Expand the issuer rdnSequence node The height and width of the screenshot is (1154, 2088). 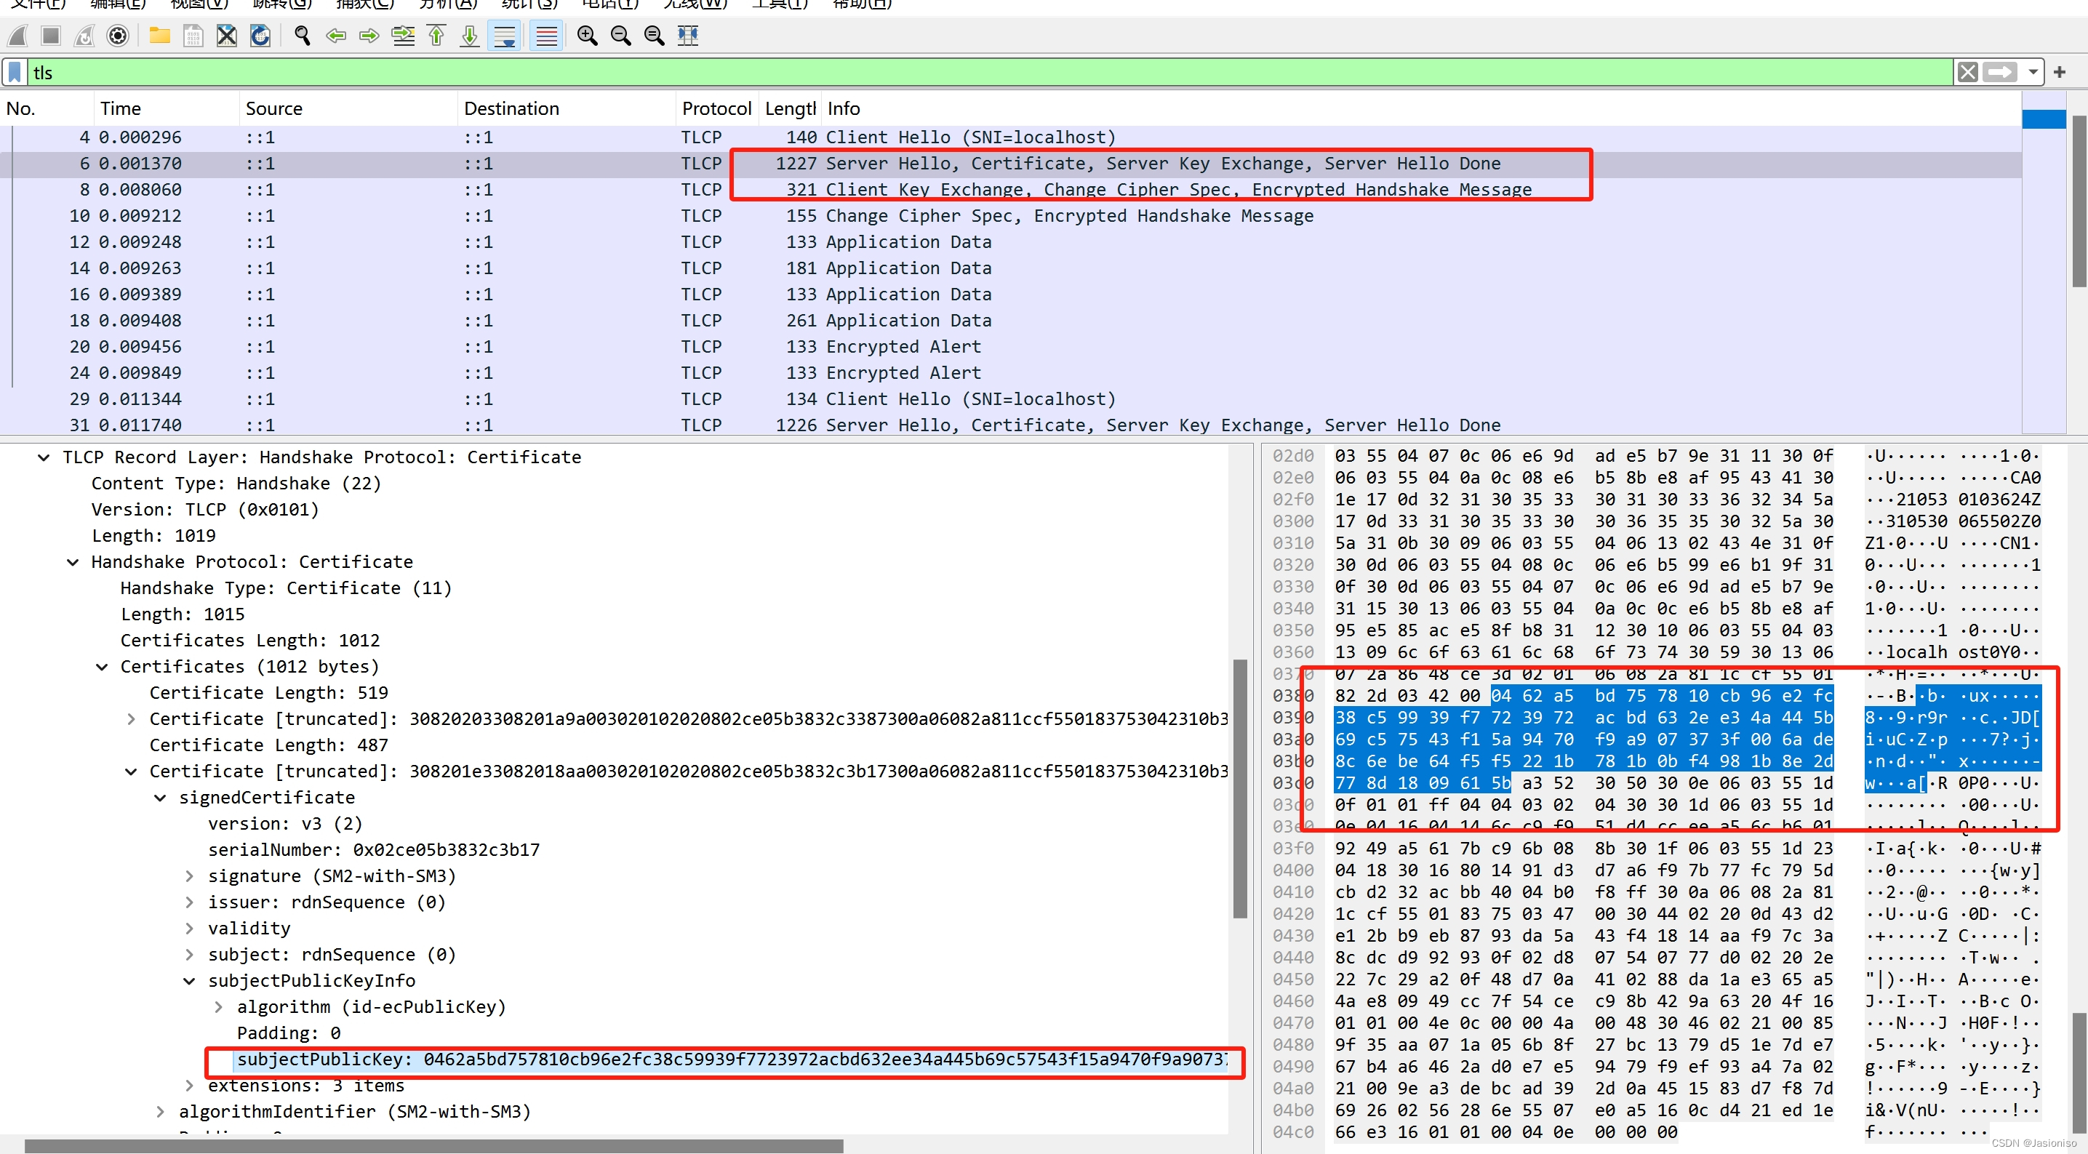189,902
